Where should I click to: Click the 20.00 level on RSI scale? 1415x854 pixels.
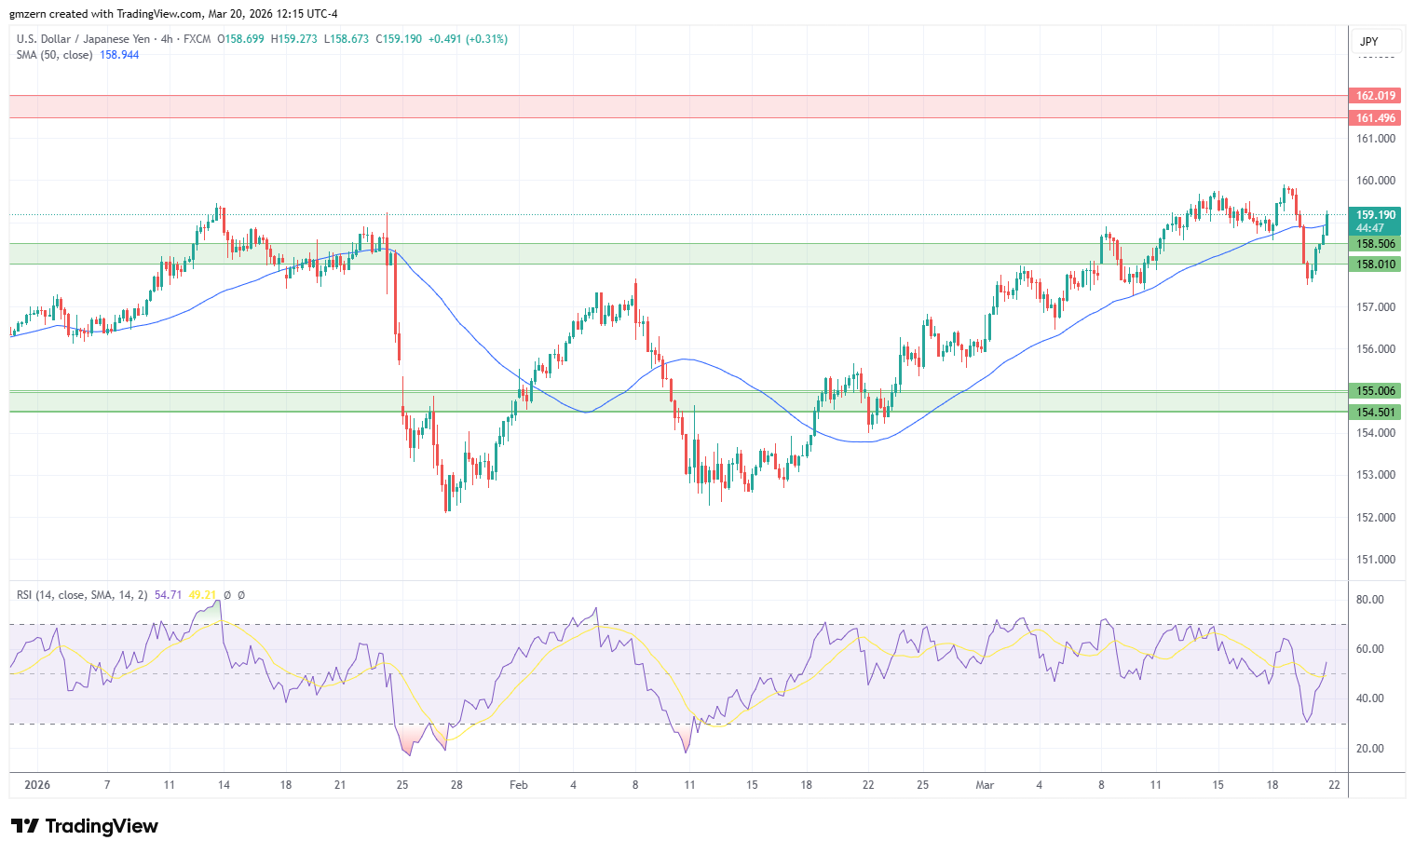tap(1370, 749)
